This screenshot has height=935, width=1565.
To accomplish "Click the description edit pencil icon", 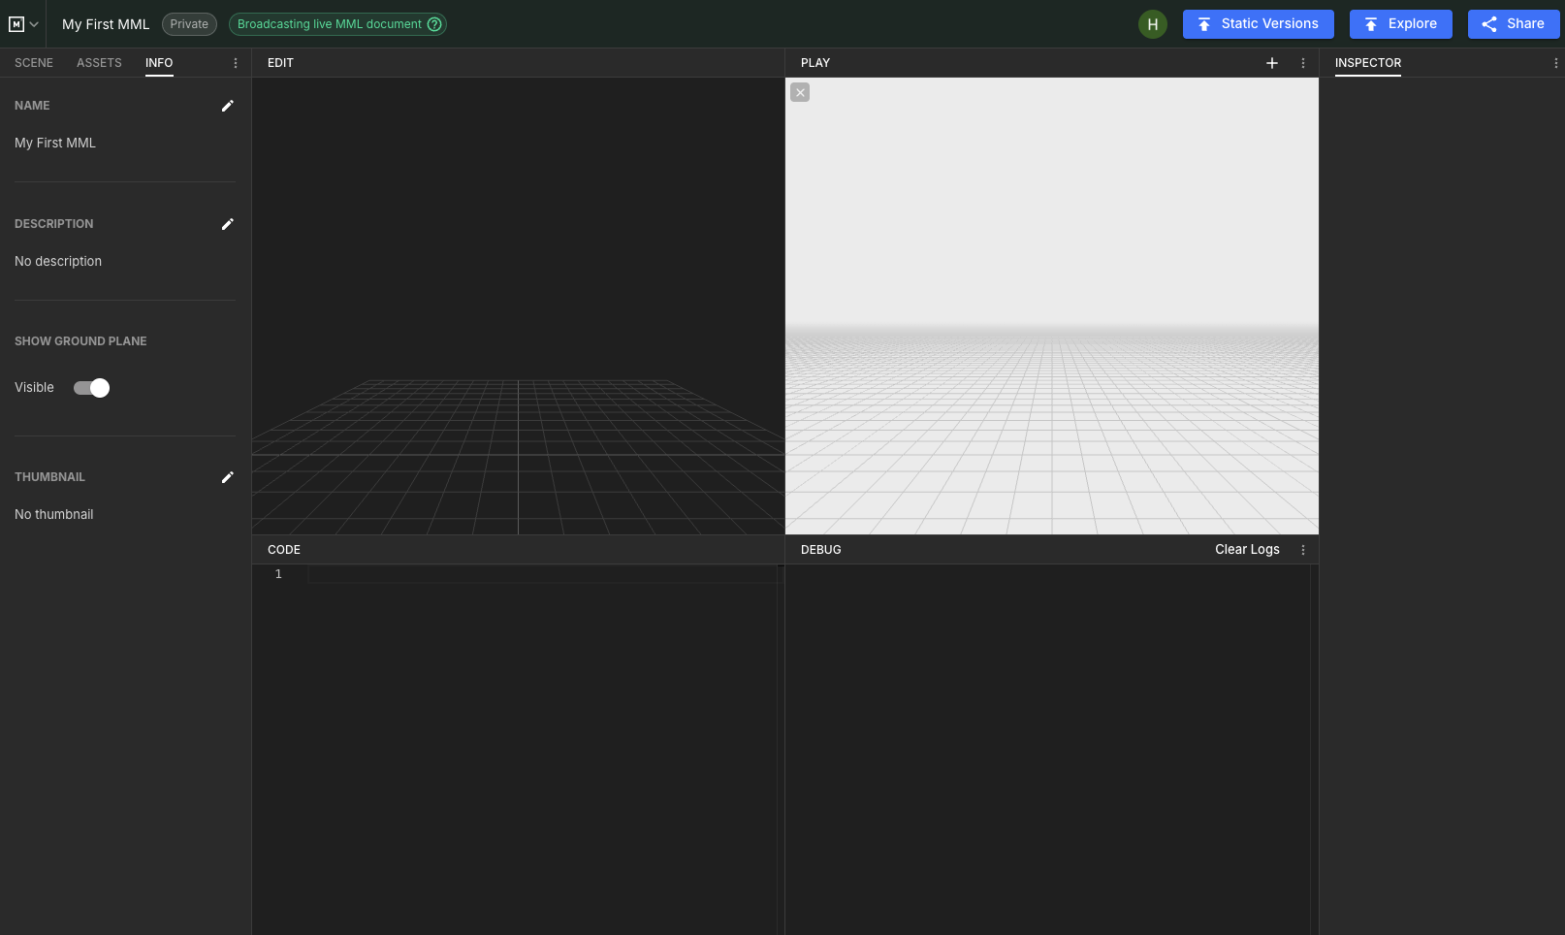I will coord(227,224).
